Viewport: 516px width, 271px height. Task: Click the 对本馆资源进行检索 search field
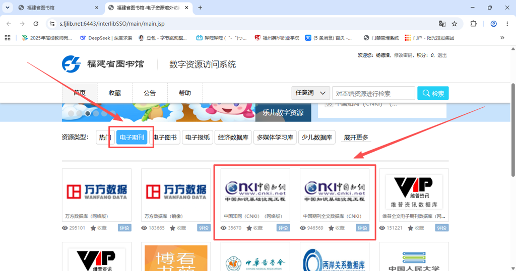pyautogui.click(x=373, y=93)
